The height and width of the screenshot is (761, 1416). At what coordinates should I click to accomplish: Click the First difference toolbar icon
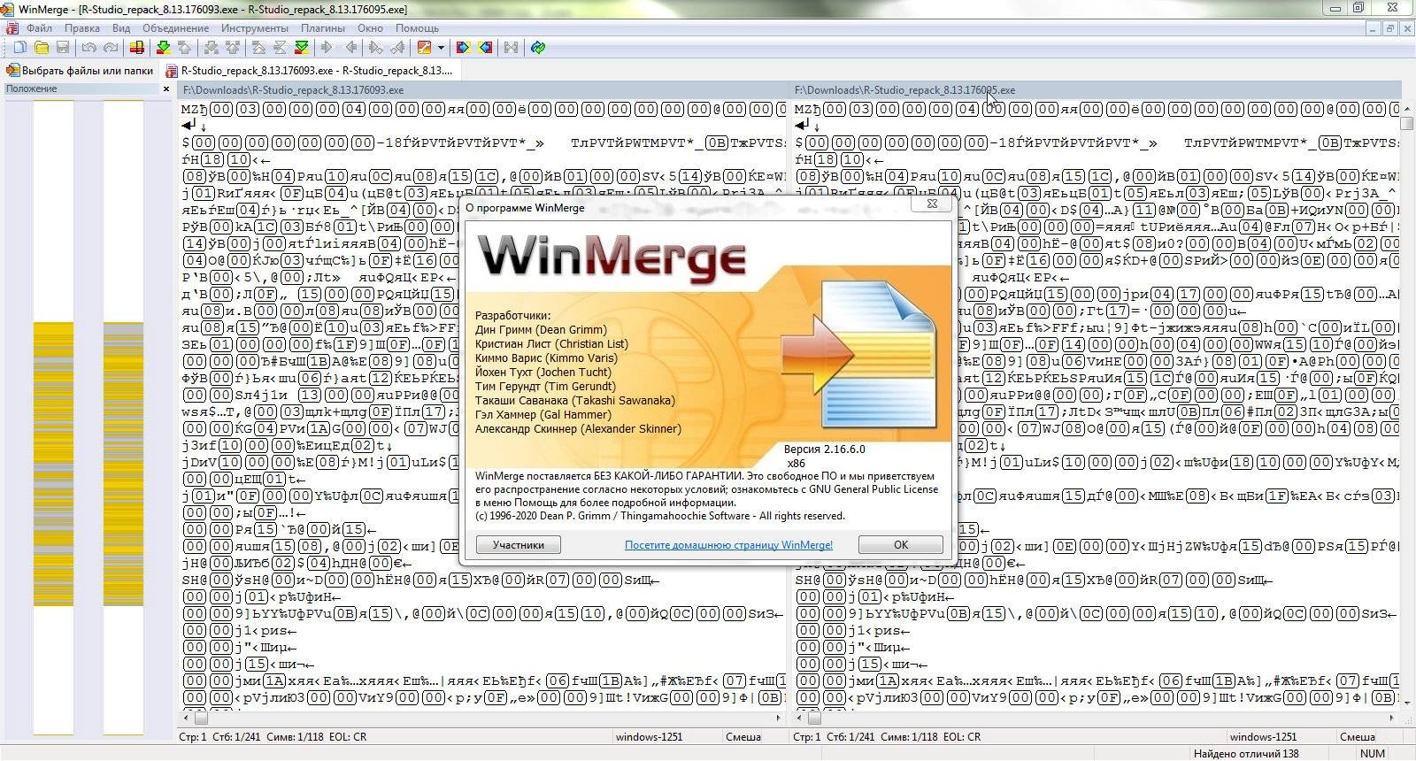tap(258, 48)
